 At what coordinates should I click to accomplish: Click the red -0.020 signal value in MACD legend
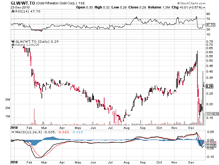click(63, 132)
